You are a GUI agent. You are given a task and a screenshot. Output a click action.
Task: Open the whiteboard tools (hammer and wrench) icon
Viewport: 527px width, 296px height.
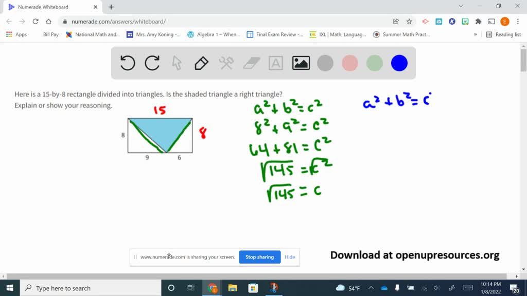(225, 63)
